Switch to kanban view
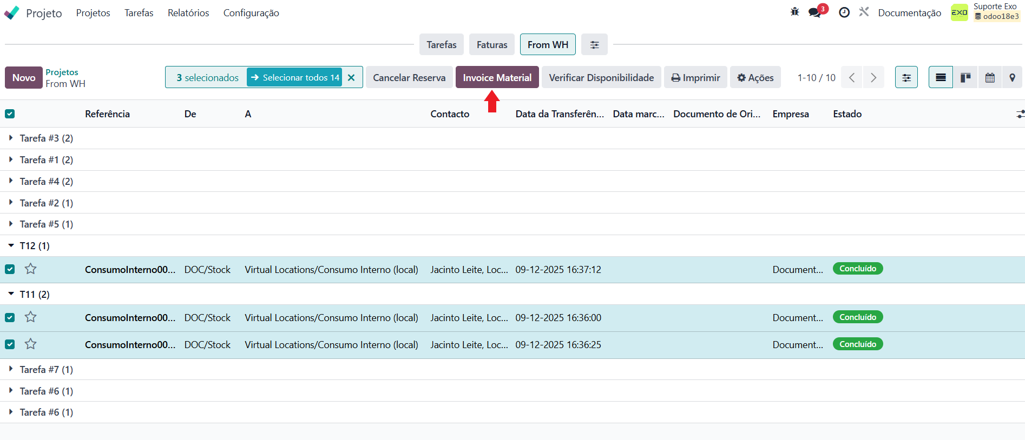Image resolution: width=1025 pixels, height=440 pixels. pyautogui.click(x=965, y=77)
